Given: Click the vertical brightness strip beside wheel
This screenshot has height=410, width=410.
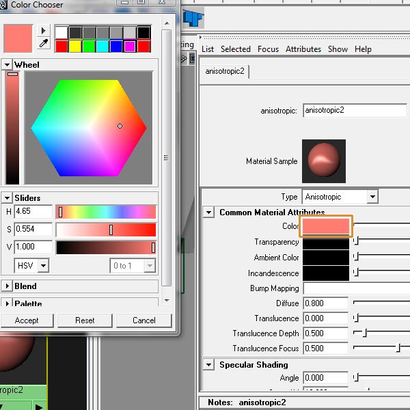Looking at the screenshot, I should 12,128.
